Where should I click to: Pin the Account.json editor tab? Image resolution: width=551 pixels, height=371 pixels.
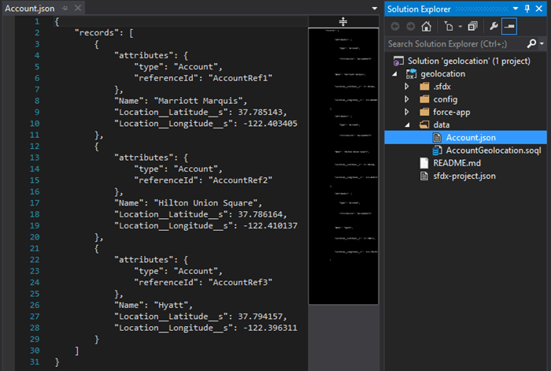pos(65,8)
